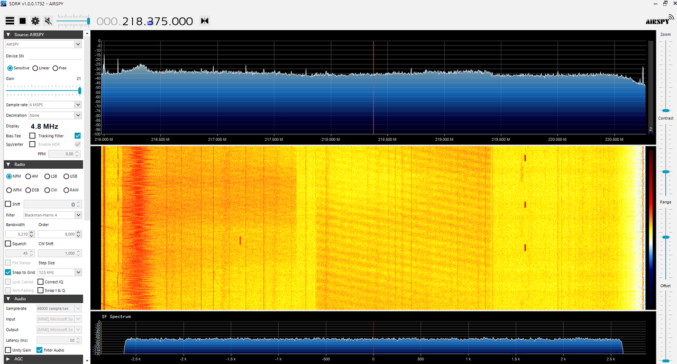Open the Sample rate dropdown
Image resolution: width=677 pixels, height=364 pixels.
tap(55, 105)
